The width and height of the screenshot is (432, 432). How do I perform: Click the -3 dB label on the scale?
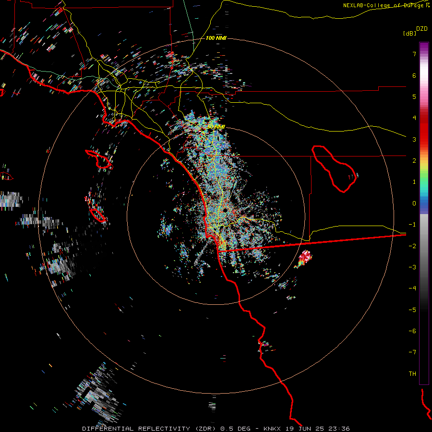(412, 267)
